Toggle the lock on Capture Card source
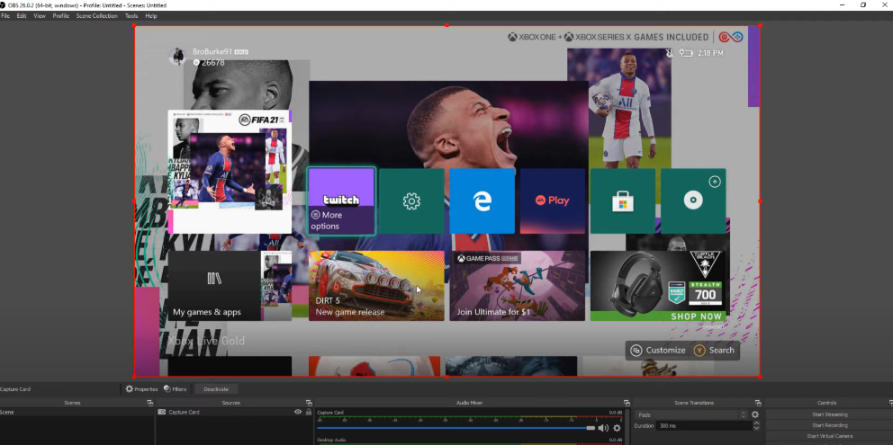The height and width of the screenshot is (445, 893). click(309, 412)
